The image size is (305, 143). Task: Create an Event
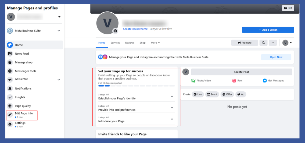click(212, 94)
